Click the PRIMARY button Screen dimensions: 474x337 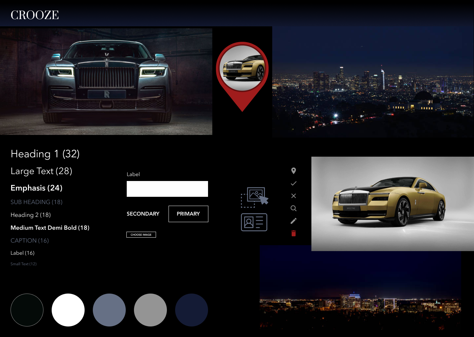click(188, 214)
